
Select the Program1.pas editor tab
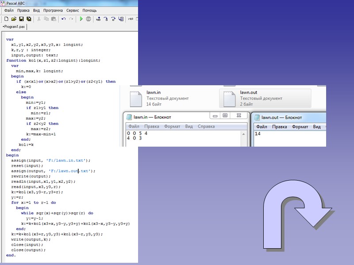click(14, 26)
